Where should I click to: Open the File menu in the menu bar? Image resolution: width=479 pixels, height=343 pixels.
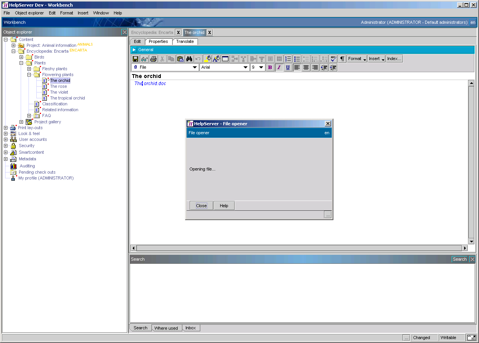[7, 13]
